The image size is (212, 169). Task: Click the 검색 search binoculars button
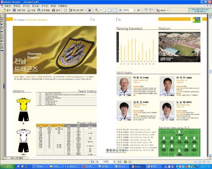[x=56, y=10]
